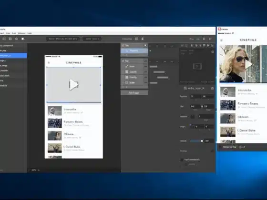
Task: Click the Add Trigger button
Action: [134, 93]
